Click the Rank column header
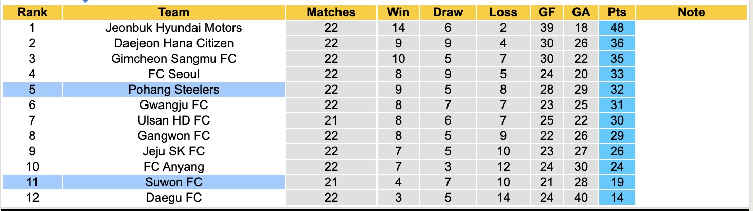 tap(32, 12)
